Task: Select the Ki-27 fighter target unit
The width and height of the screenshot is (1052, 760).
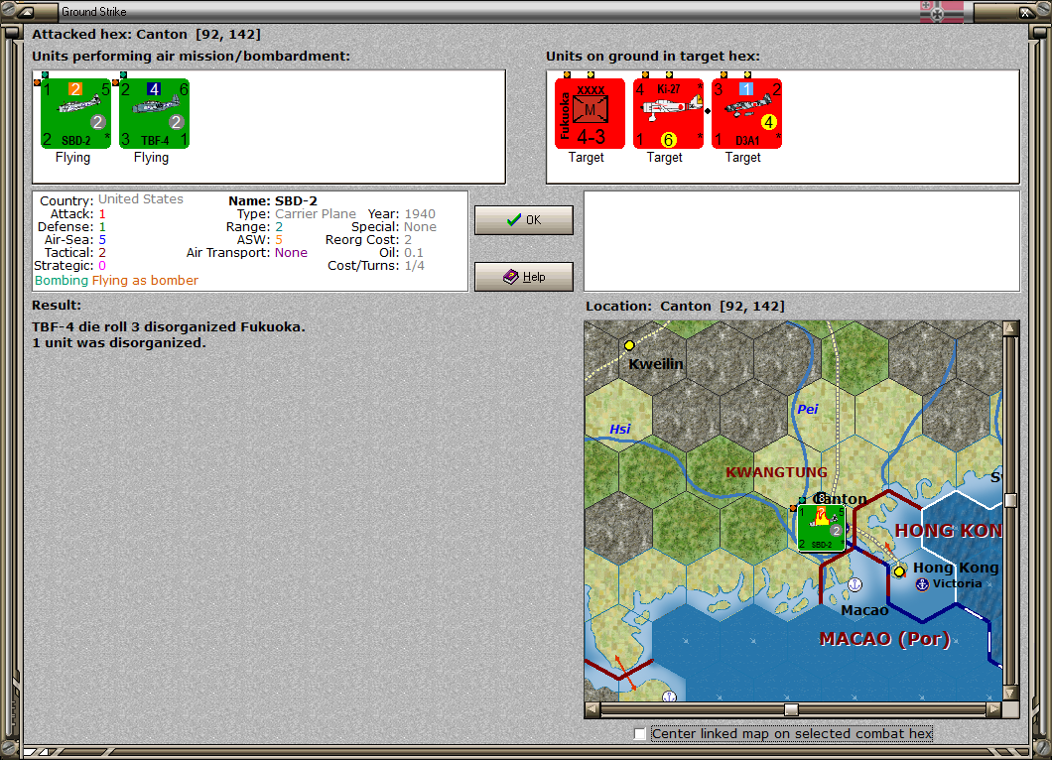Action: pos(668,113)
